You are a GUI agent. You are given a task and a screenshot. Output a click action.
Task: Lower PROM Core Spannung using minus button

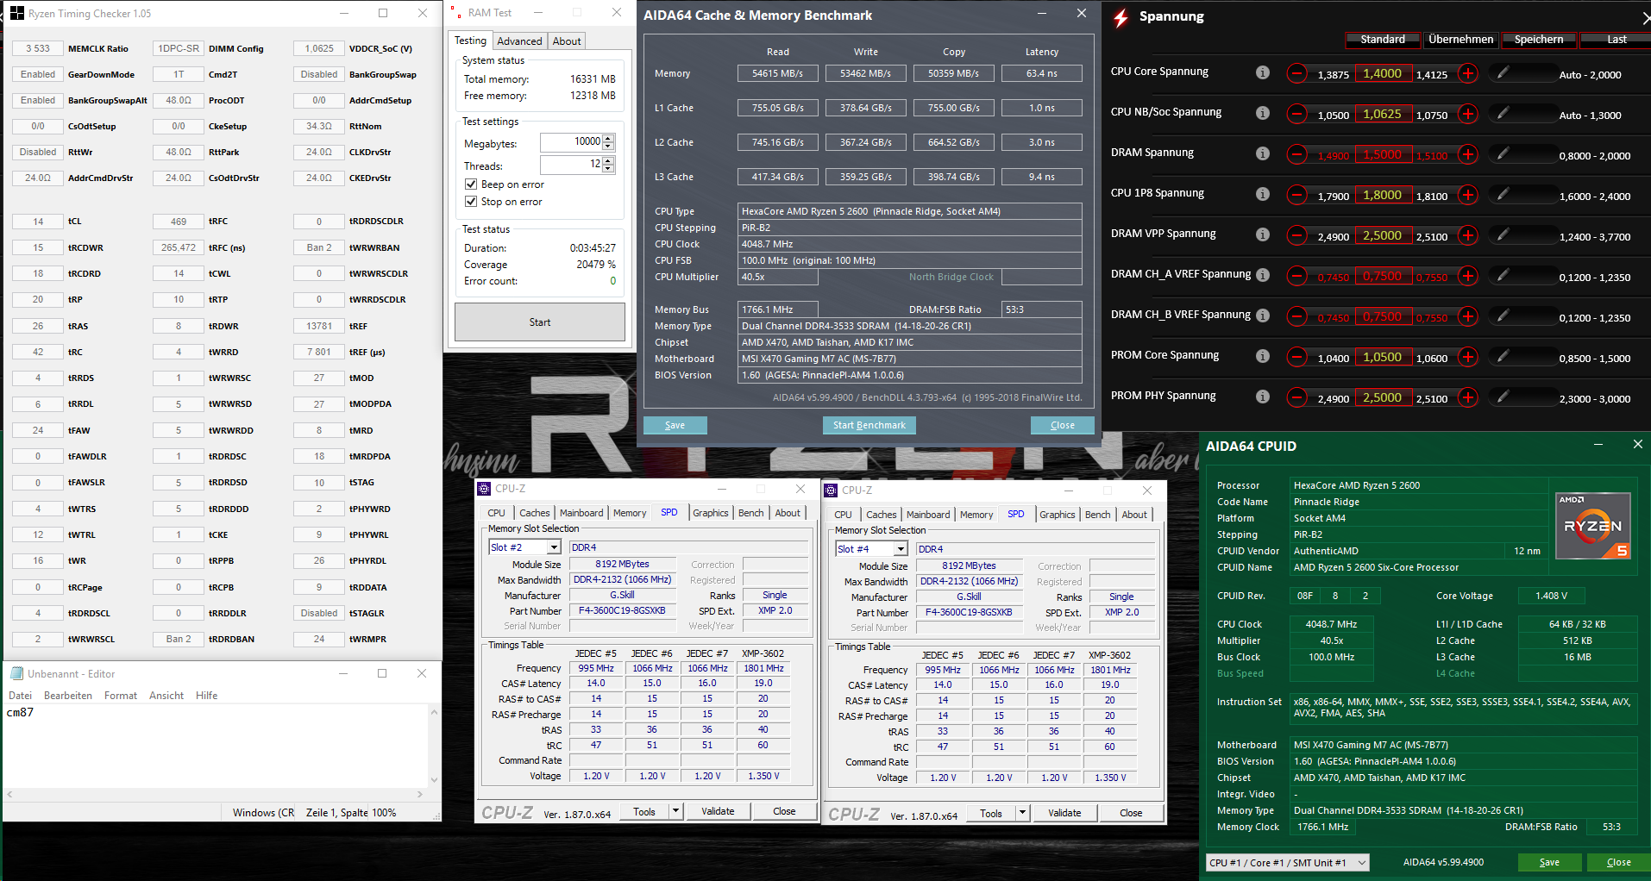[1296, 357]
